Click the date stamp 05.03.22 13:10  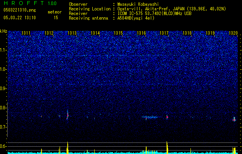20,18
